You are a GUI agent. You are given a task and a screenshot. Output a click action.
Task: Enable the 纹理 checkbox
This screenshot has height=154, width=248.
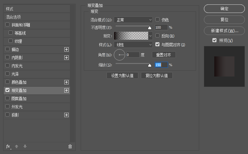coord(10,41)
